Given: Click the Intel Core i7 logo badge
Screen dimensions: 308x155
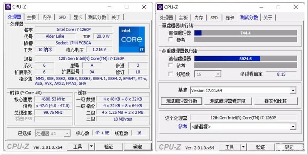Looking at the screenshot, I should (132, 39).
